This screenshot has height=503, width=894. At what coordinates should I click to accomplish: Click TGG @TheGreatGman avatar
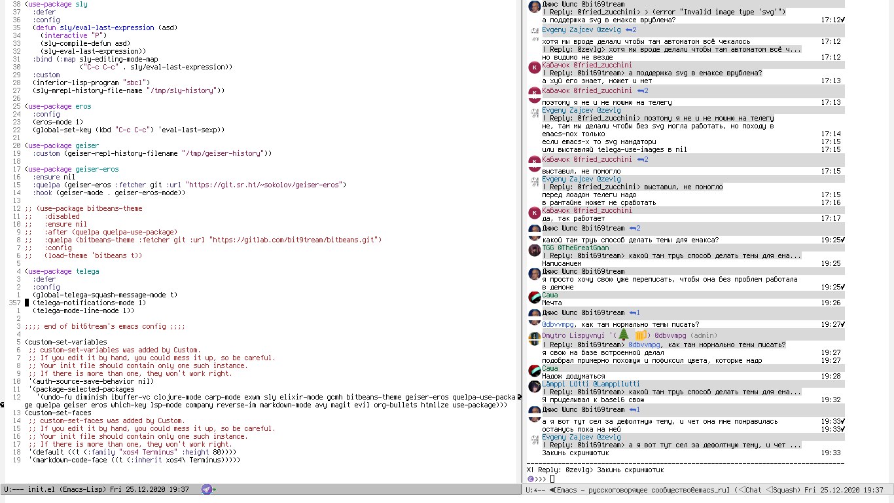[x=535, y=250]
